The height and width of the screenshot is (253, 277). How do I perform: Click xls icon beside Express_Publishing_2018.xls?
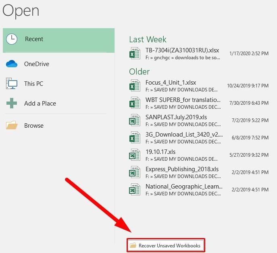135,172
